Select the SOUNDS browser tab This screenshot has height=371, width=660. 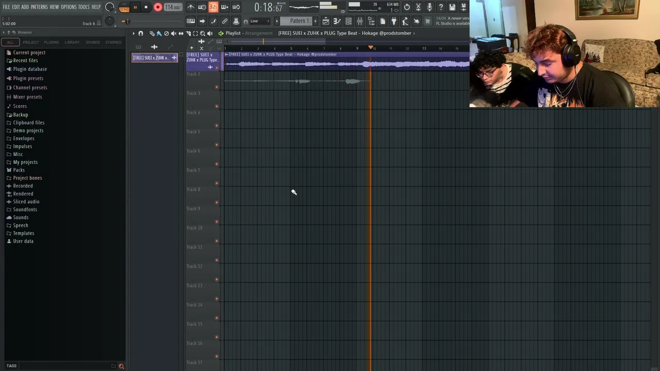point(93,42)
